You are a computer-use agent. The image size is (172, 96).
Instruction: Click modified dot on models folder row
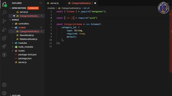(x=41, y=27)
